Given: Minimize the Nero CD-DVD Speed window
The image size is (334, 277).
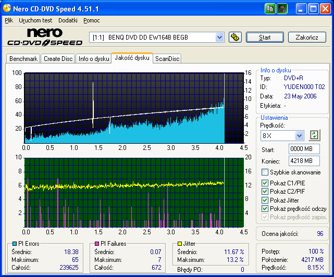Looking at the screenshot, I should pos(301,9).
